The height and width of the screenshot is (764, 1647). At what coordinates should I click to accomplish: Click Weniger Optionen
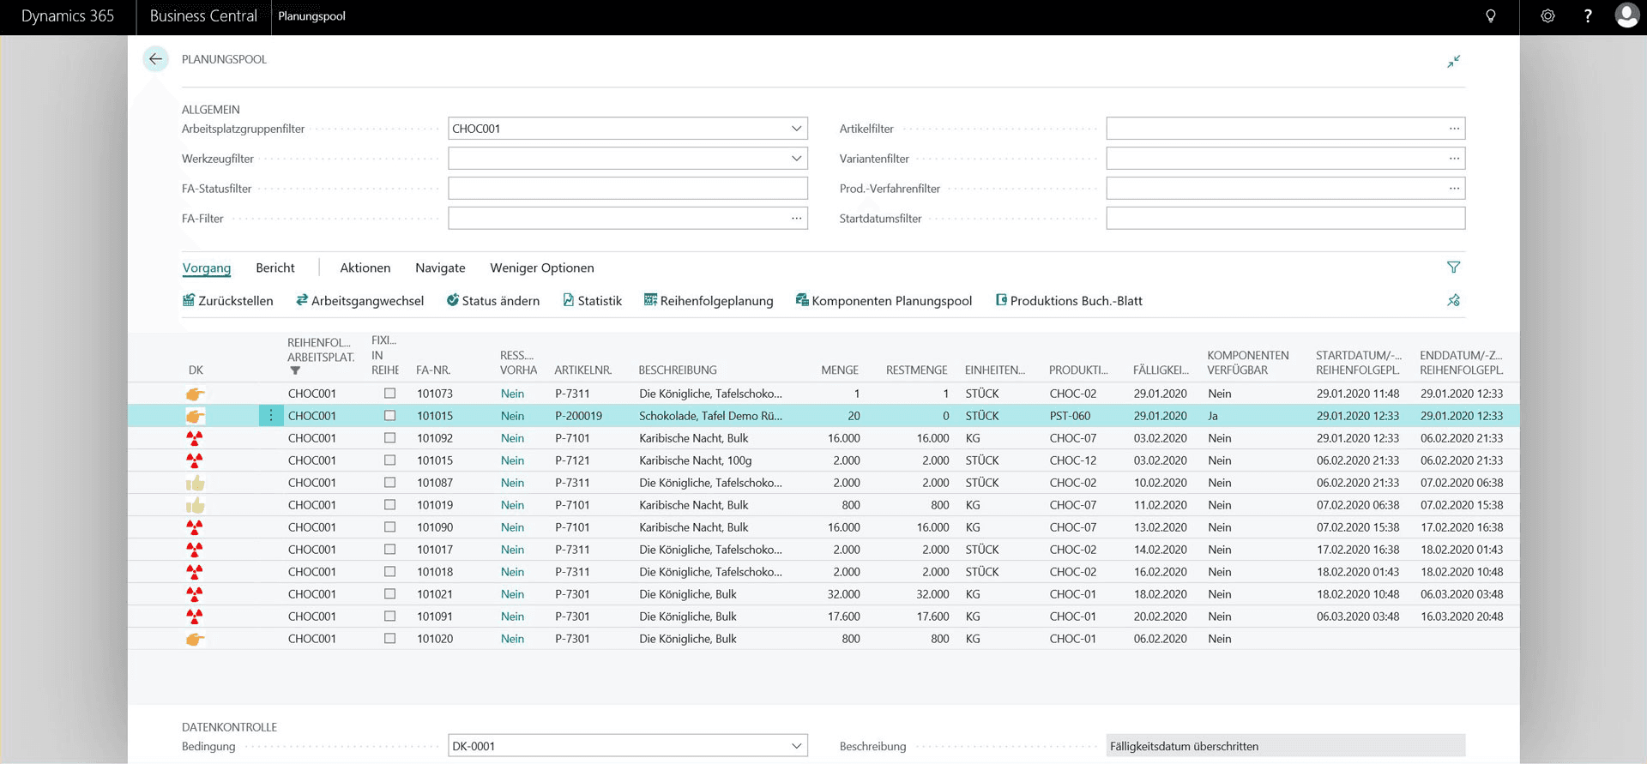point(542,268)
